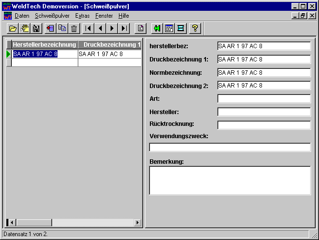Click the Herstellerbezeichnung column header

(x=45, y=45)
